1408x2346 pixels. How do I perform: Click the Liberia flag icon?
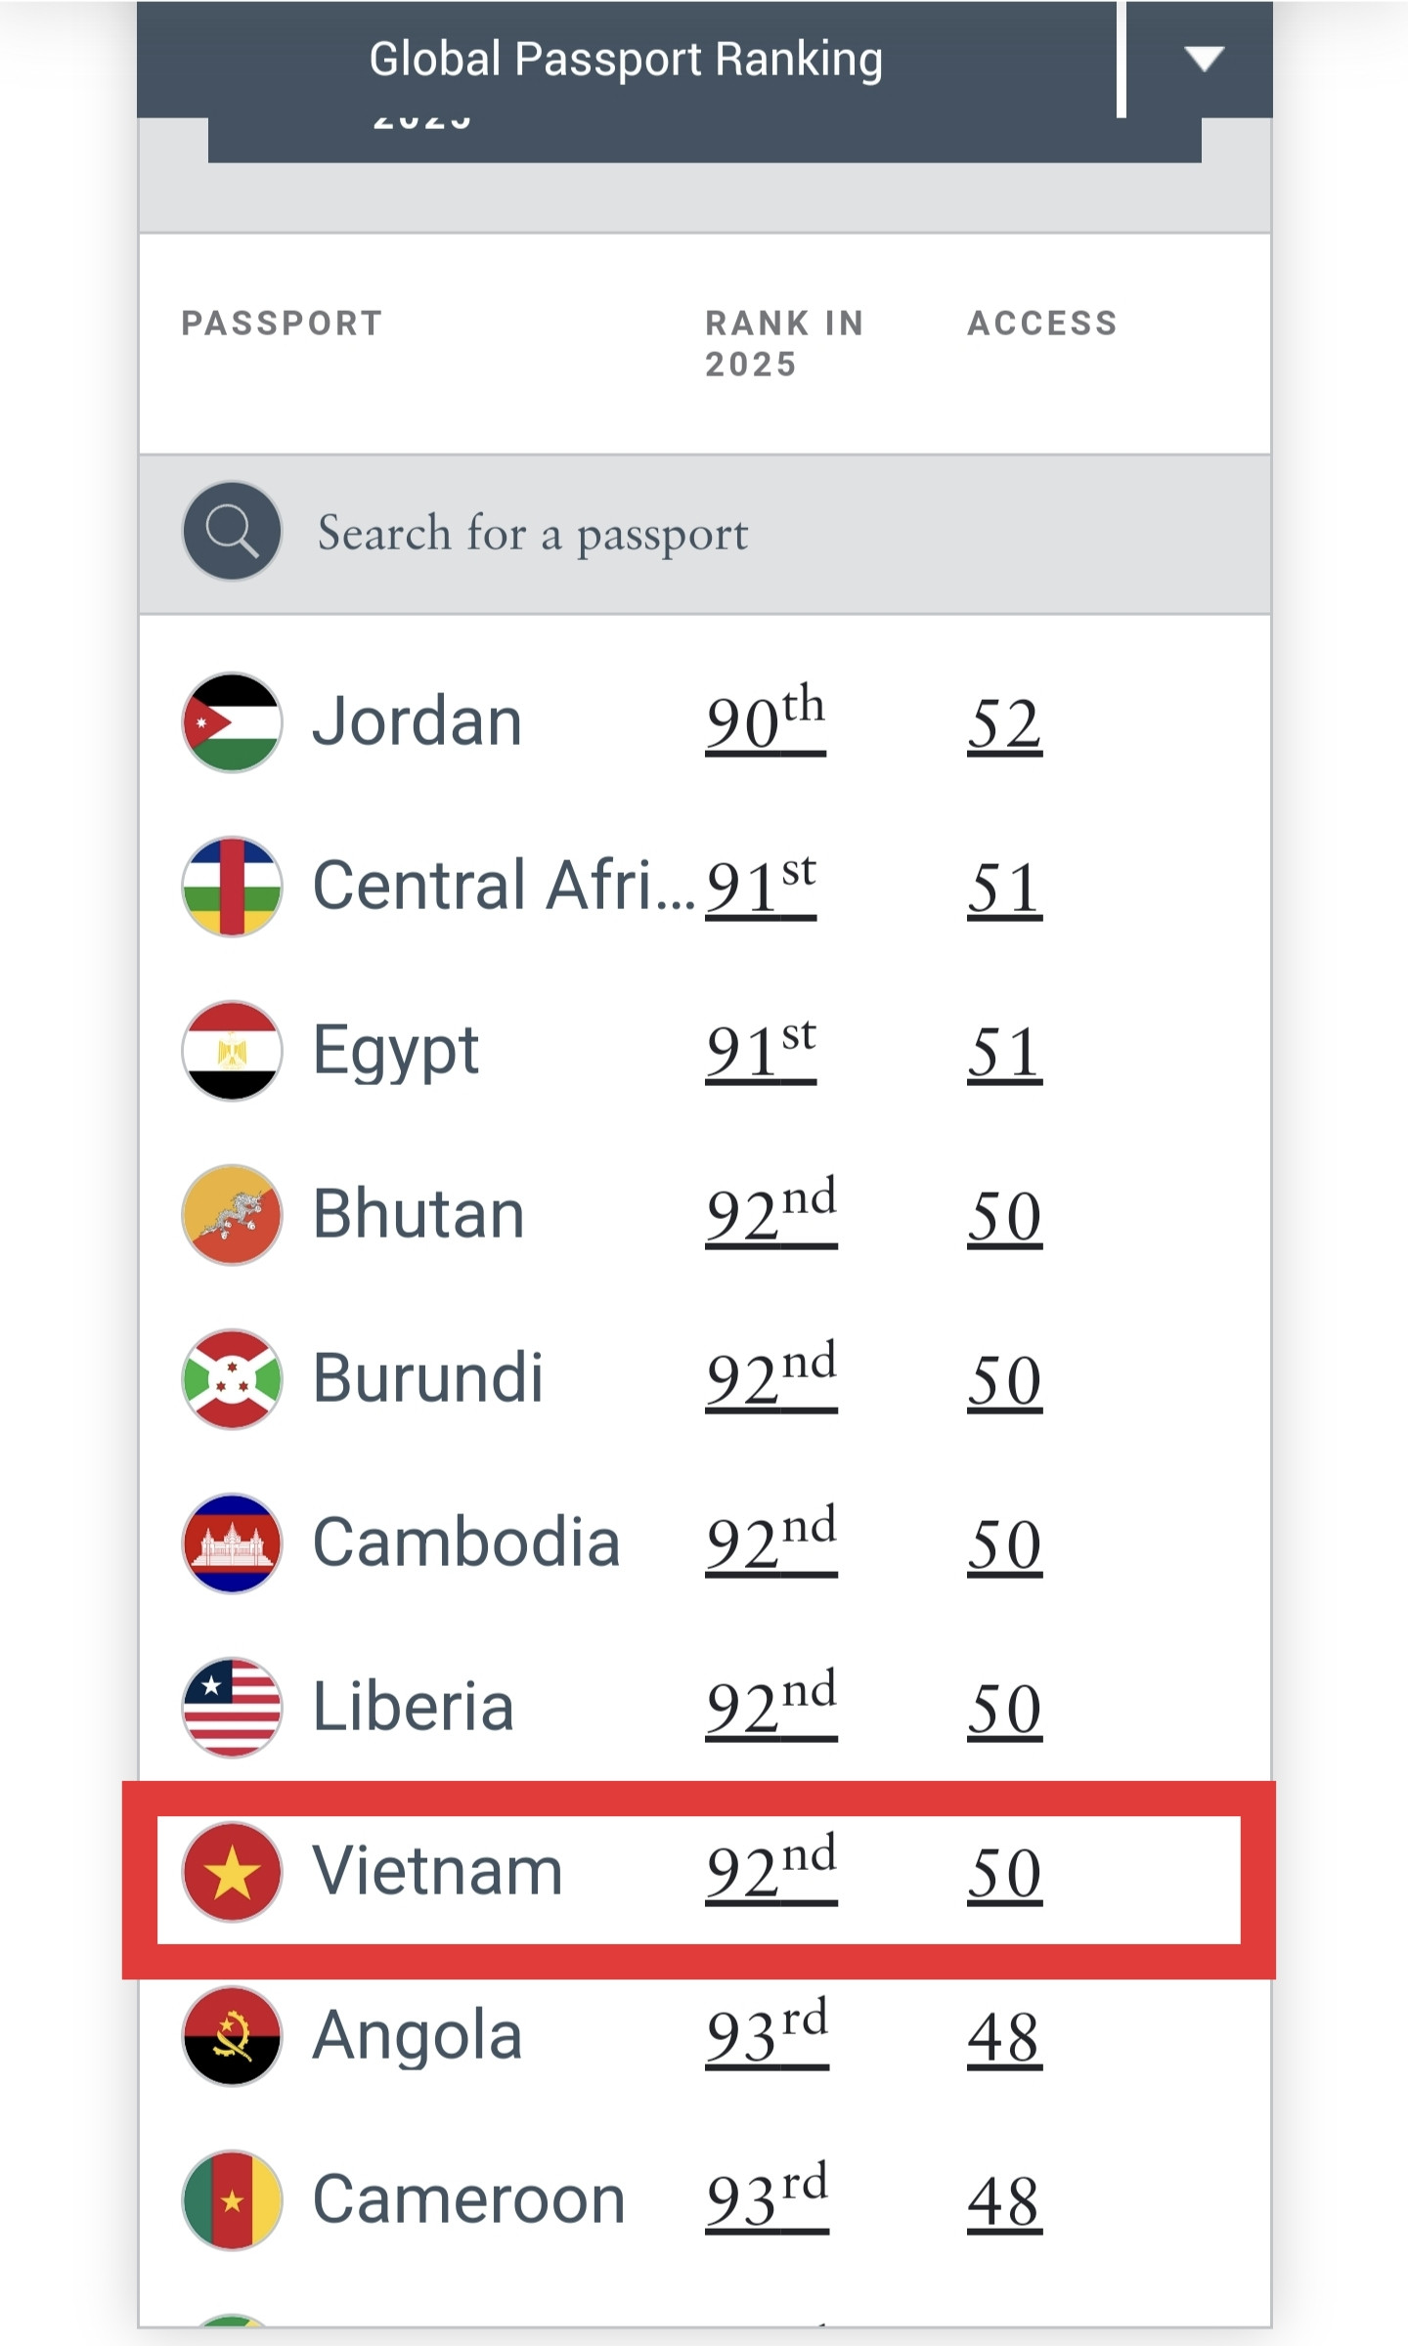[x=232, y=1708]
